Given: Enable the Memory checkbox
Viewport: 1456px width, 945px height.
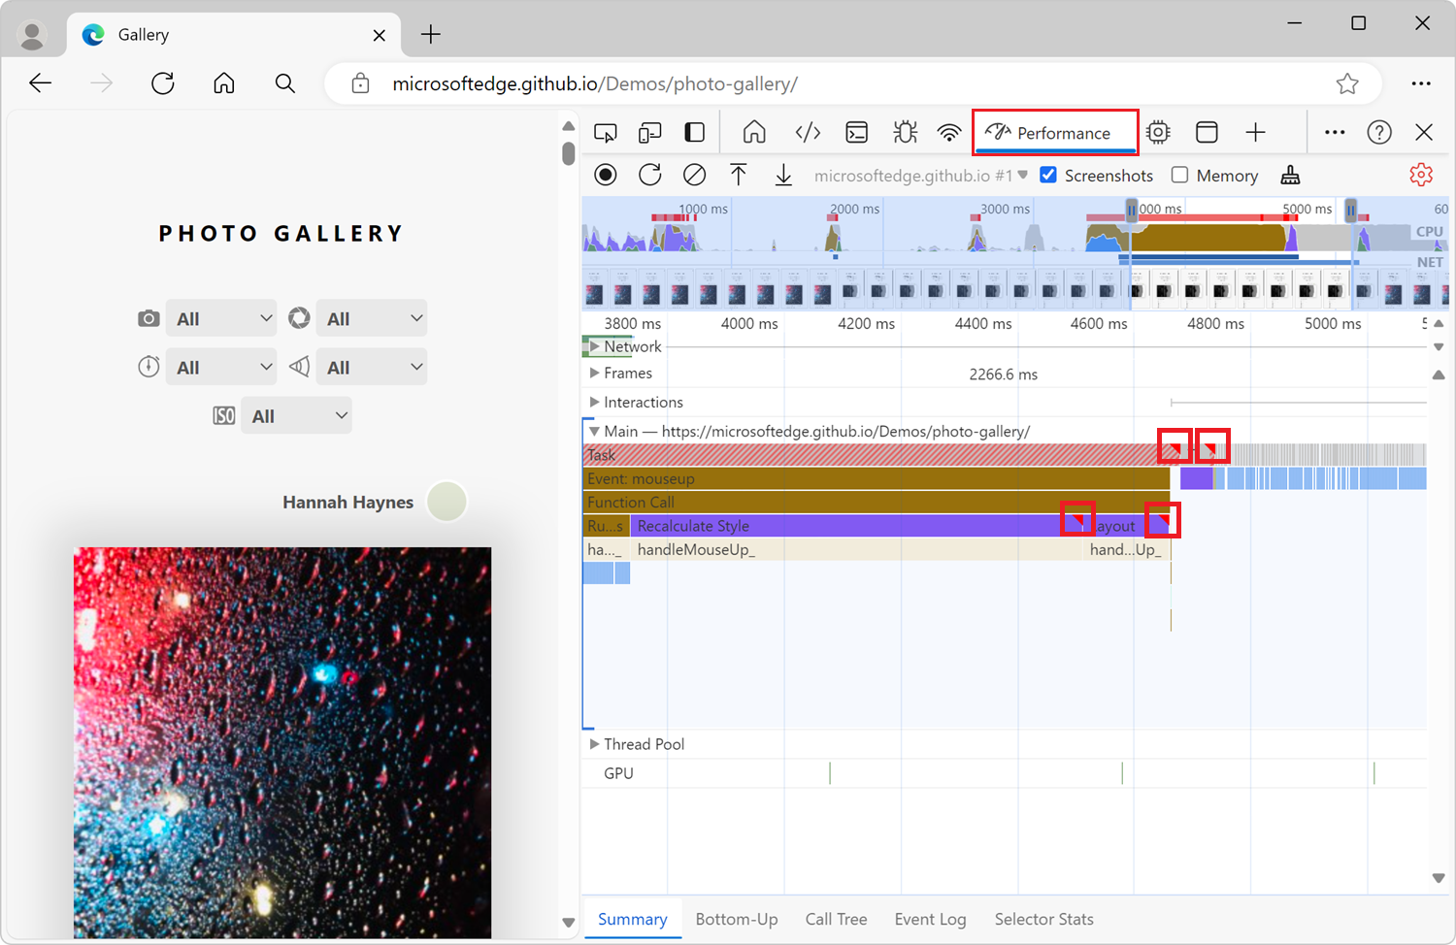Looking at the screenshot, I should pyautogui.click(x=1180, y=175).
